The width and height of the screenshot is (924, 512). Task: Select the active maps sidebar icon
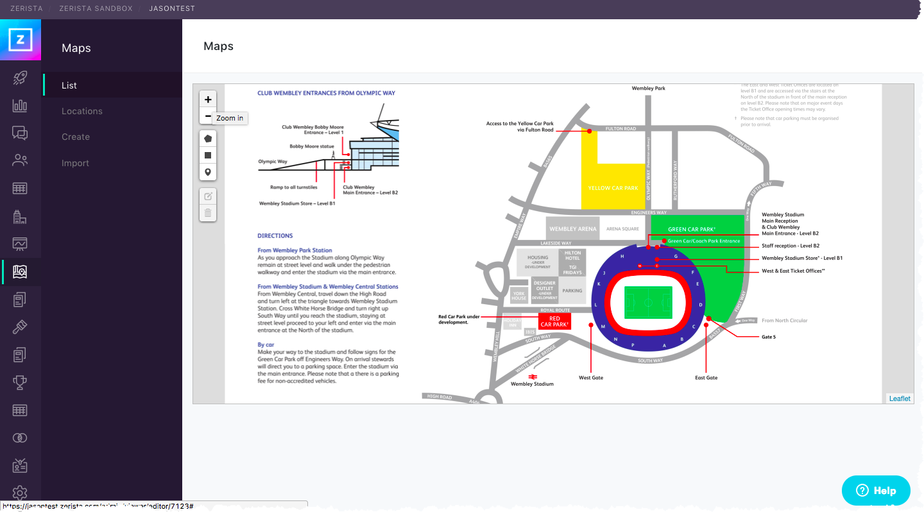pos(20,271)
